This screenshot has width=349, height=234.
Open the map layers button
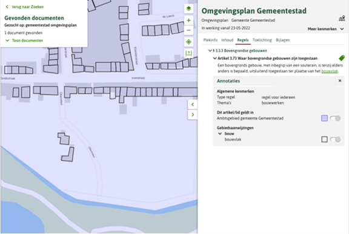(x=188, y=8)
